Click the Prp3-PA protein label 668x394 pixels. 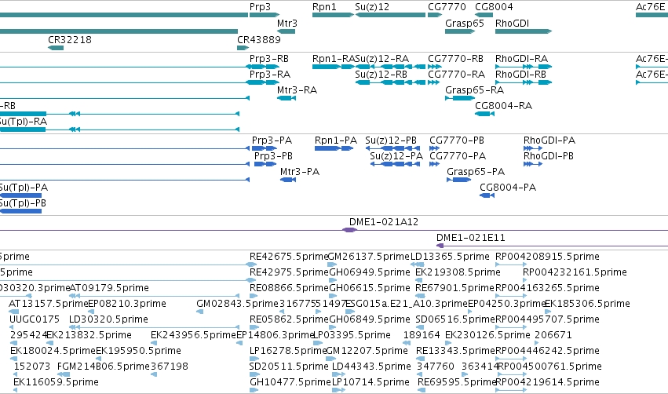click(272, 140)
